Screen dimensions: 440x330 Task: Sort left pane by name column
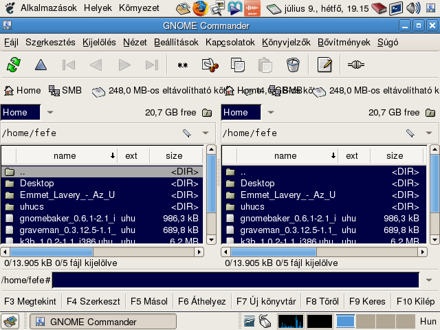[x=67, y=156]
